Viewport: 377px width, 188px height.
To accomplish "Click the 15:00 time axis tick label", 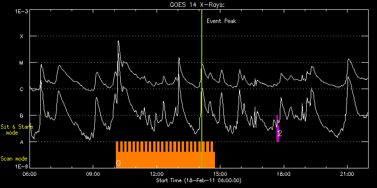I will [x=220, y=173].
